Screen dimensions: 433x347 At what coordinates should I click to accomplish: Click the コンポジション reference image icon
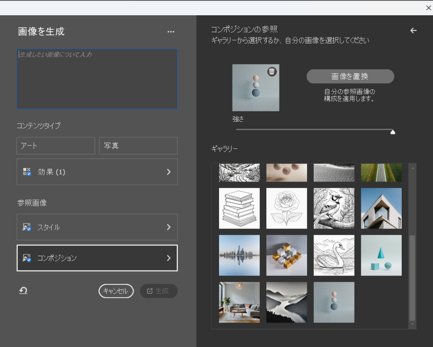(27, 258)
